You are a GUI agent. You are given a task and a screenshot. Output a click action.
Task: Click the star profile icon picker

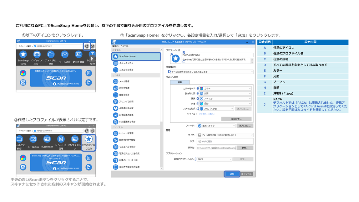coord(176,58)
